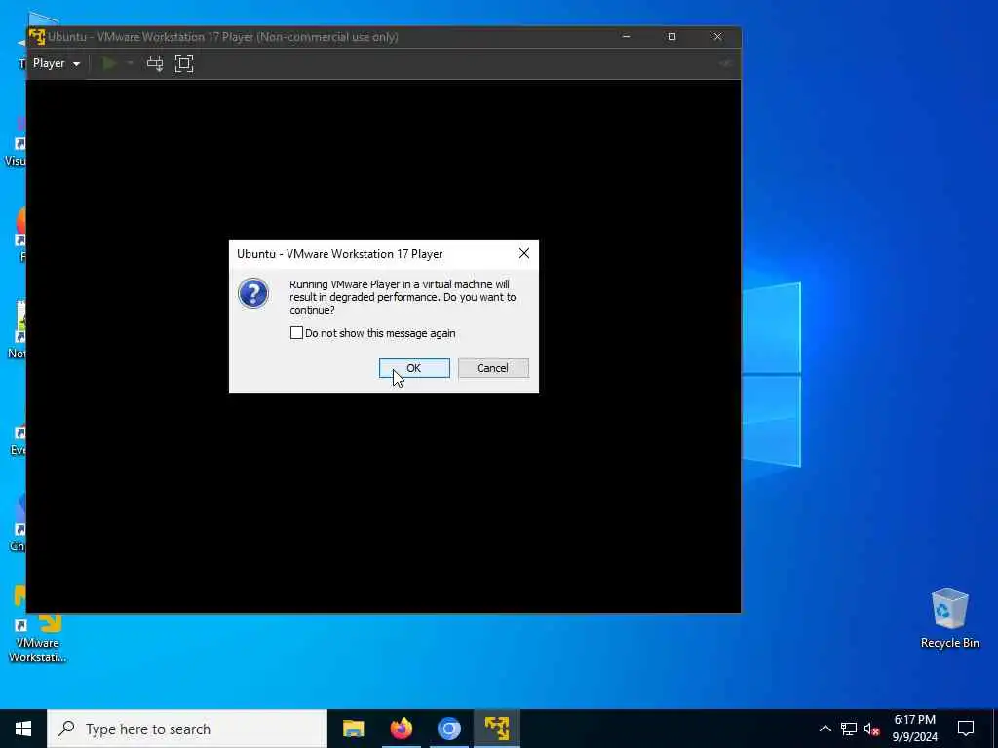Open the clock showing 6:17 PM
Viewport: 998px width, 748px height.
click(x=914, y=729)
